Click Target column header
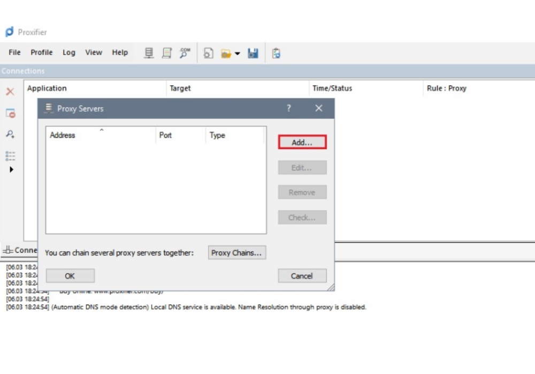535x374 pixels. (x=238, y=88)
